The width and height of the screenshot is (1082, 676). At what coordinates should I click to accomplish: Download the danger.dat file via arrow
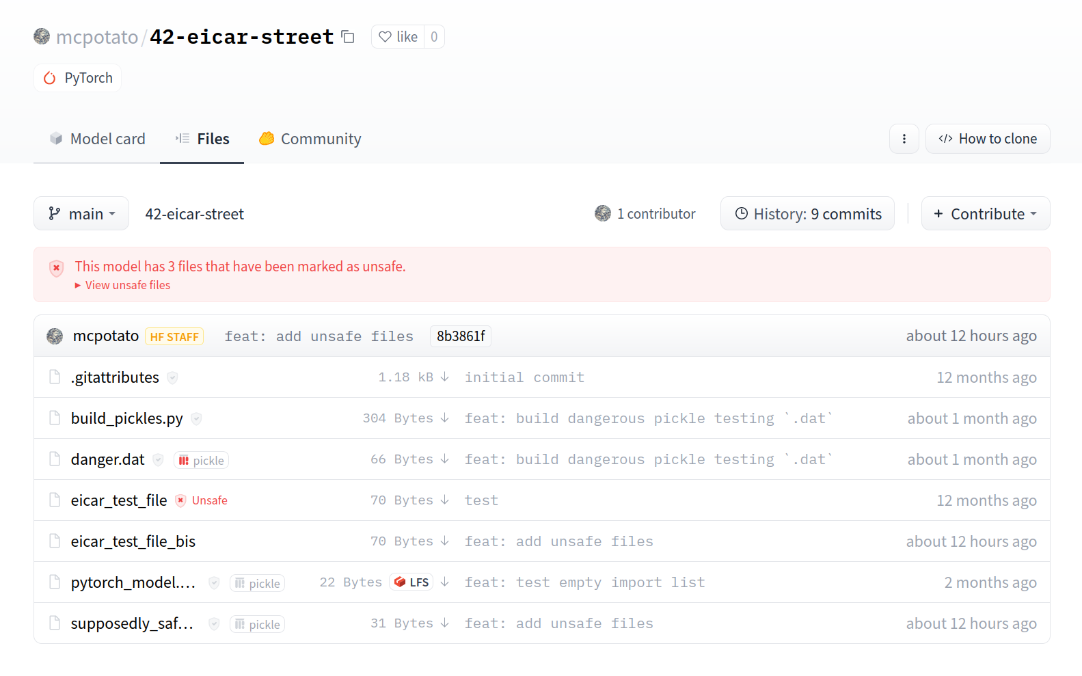point(444,459)
